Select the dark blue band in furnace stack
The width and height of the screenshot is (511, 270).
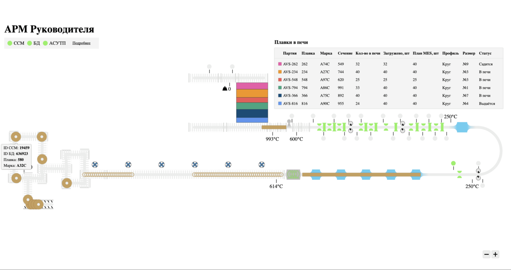[x=252, y=113]
